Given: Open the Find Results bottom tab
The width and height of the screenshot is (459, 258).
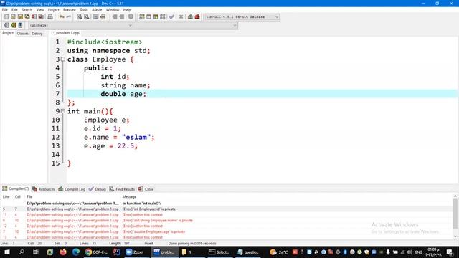Looking at the screenshot, I should [x=122, y=189].
